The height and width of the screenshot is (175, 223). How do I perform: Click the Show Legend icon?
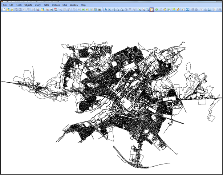pyautogui.click(x=183, y=10)
